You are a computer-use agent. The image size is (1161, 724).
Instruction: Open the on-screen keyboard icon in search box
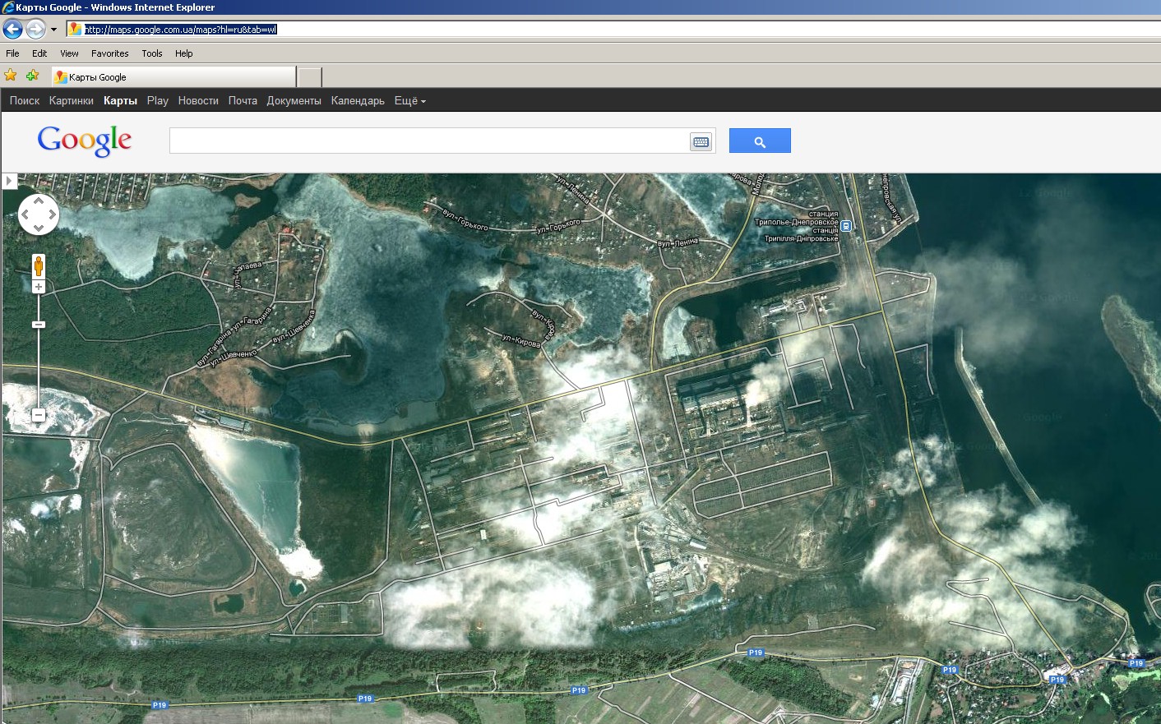click(701, 142)
